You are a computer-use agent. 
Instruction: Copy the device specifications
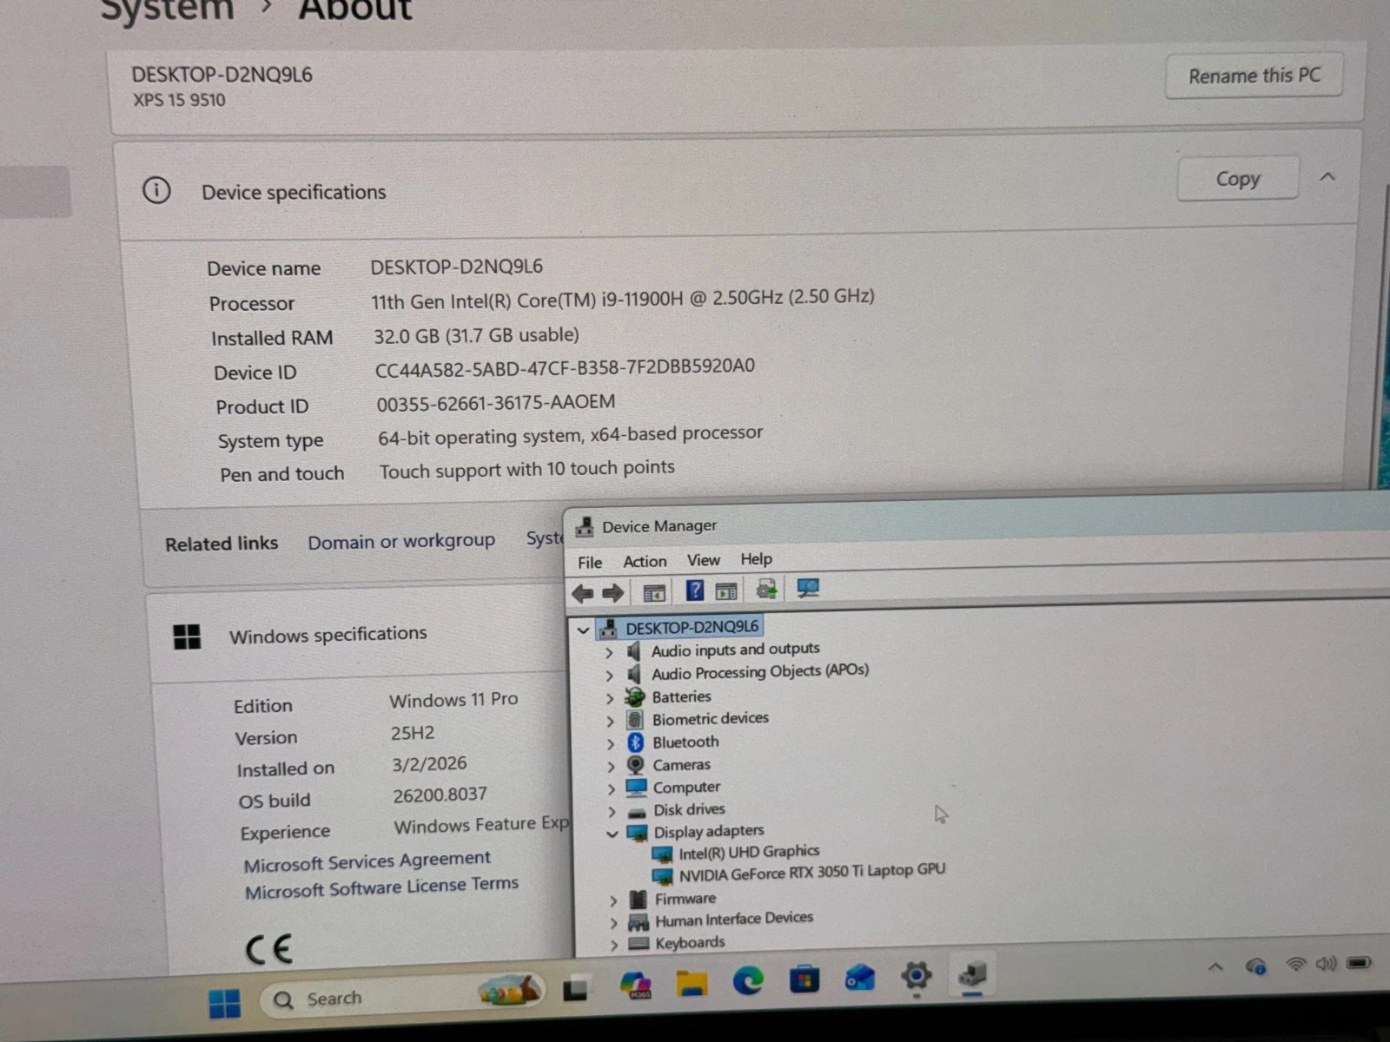(1238, 179)
